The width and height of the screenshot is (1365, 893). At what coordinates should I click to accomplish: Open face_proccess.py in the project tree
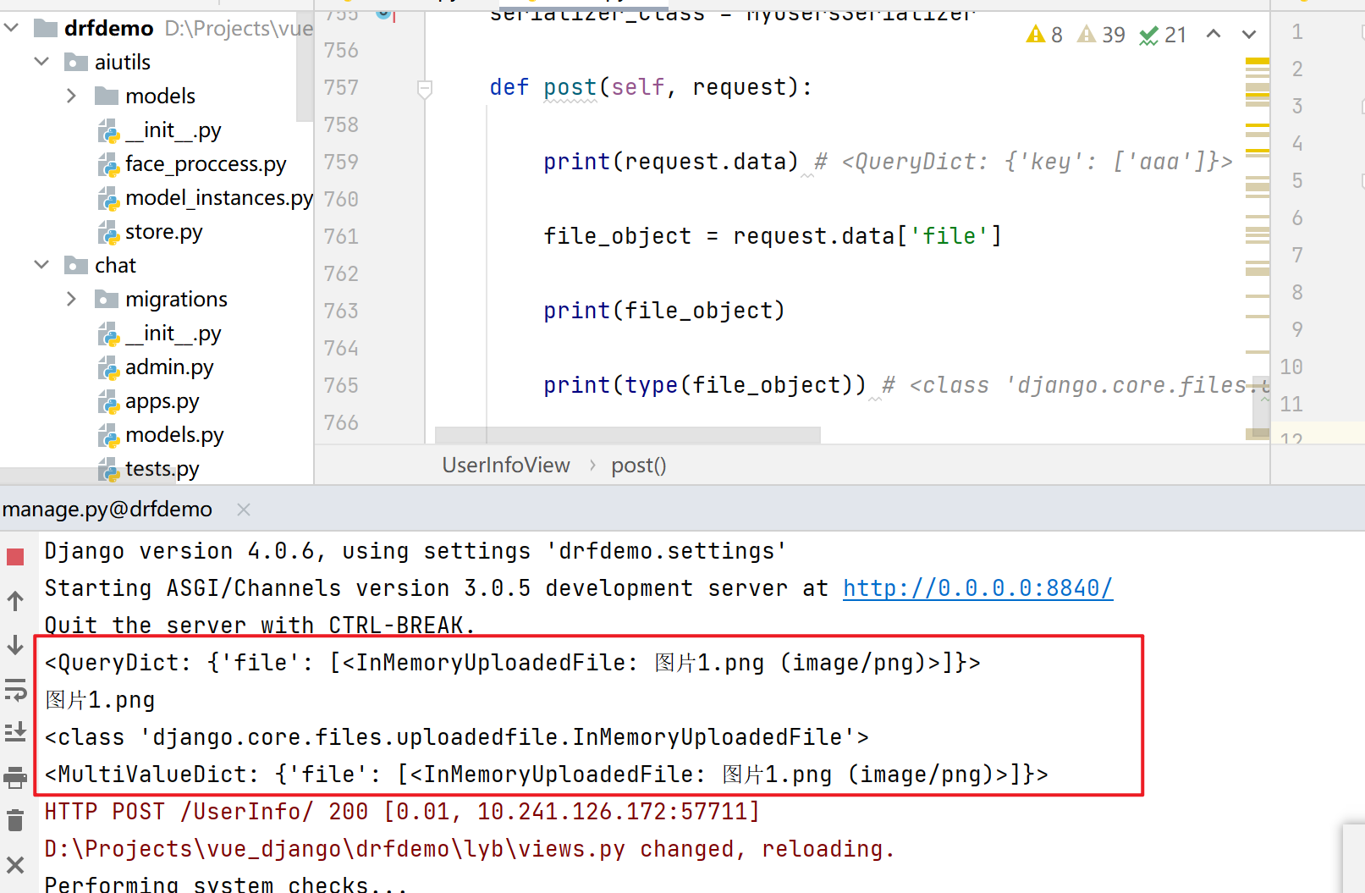[x=206, y=163]
